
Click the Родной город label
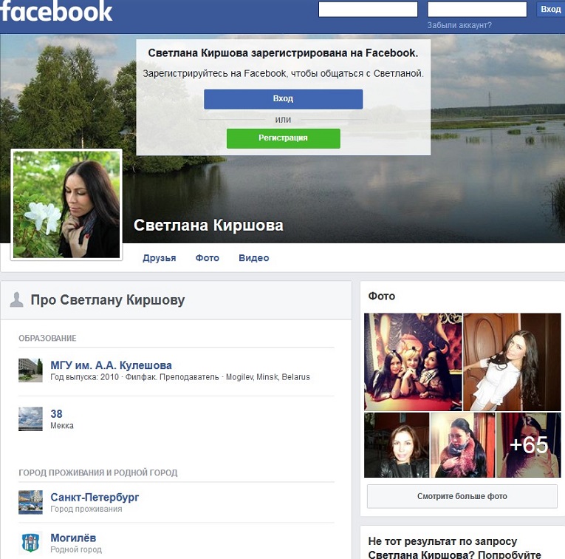tap(76, 550)
